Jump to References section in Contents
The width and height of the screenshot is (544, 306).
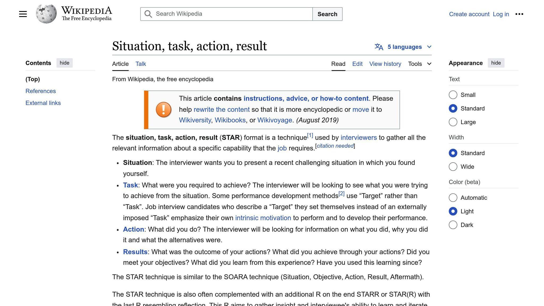click(41, 91)
